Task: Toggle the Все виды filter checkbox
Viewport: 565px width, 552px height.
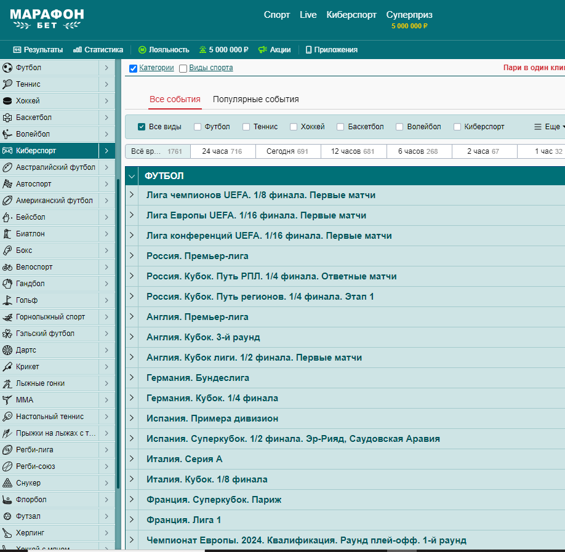Action: click(x=142, y=127)
